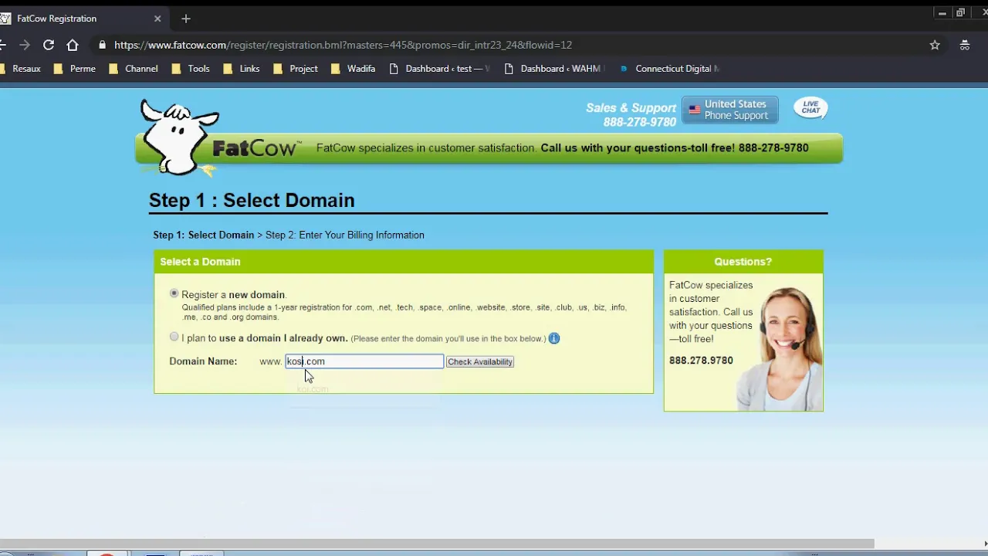Close the FatCow Registration tab
Viewport: 988px width, 556px height.
[157, 19]
